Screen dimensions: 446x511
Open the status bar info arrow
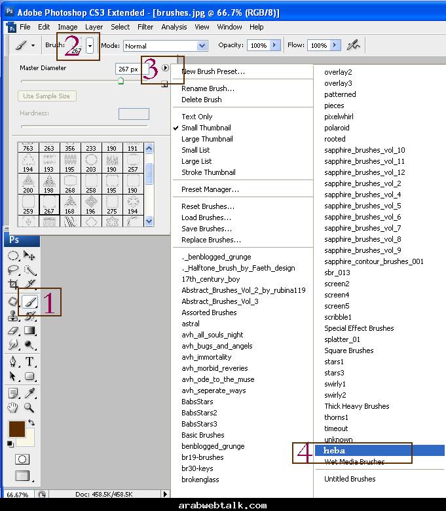165,494
